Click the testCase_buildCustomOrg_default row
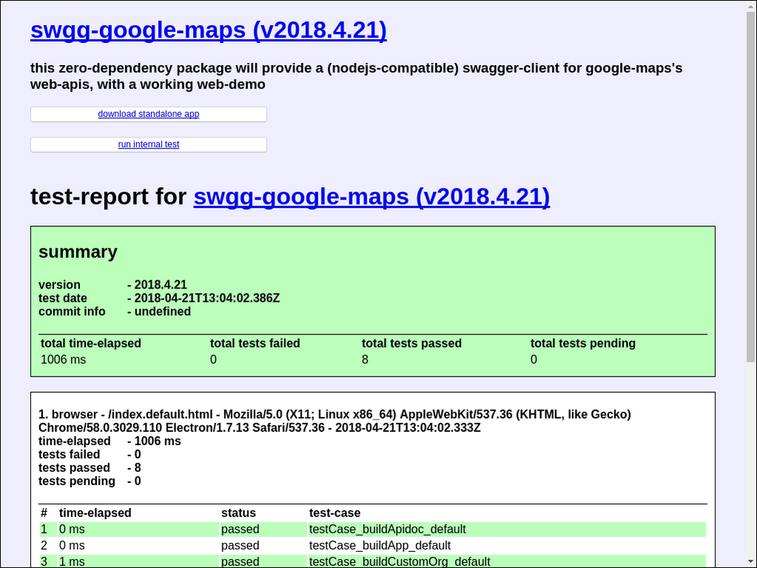The width and height of the screenshot is (757, 568). tap(373, 561)
